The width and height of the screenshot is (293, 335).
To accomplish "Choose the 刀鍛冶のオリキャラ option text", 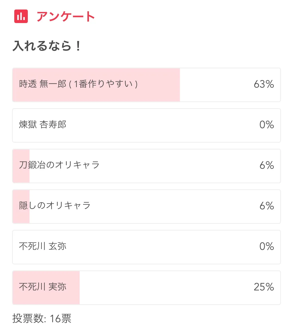I will coord(59,165).
